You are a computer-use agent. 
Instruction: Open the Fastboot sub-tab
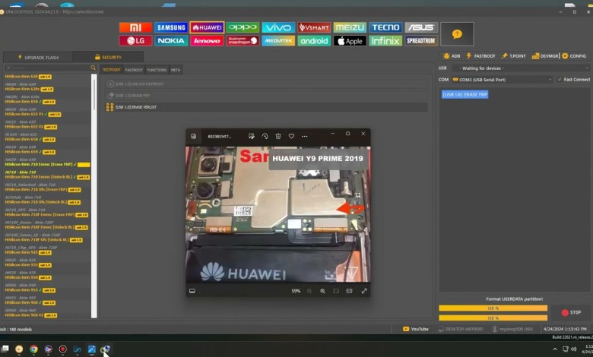pos(134,70)
